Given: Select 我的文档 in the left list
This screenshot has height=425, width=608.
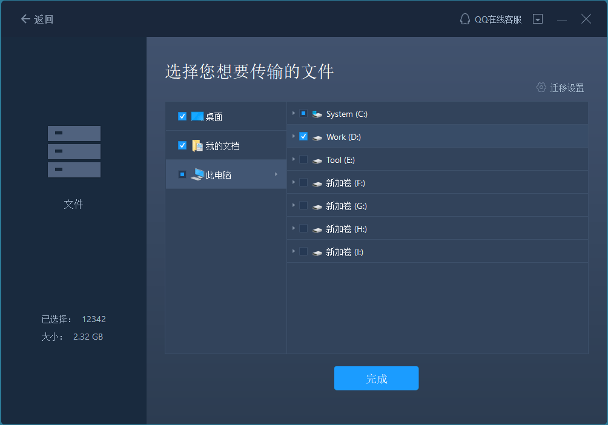Looking at the screenshot, I should tap(222, 146).
